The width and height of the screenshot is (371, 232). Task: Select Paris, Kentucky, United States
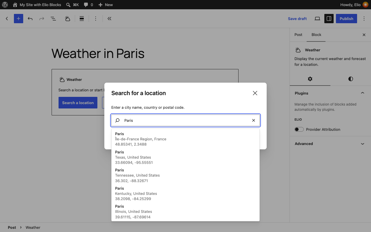[x=185, y=193]
